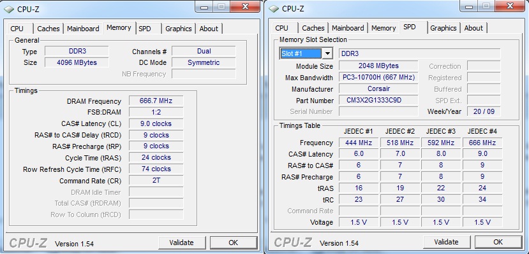Switch to the Mainboard tab in the left window
Screen dimensions: 529x254
[x=83, y=29]
